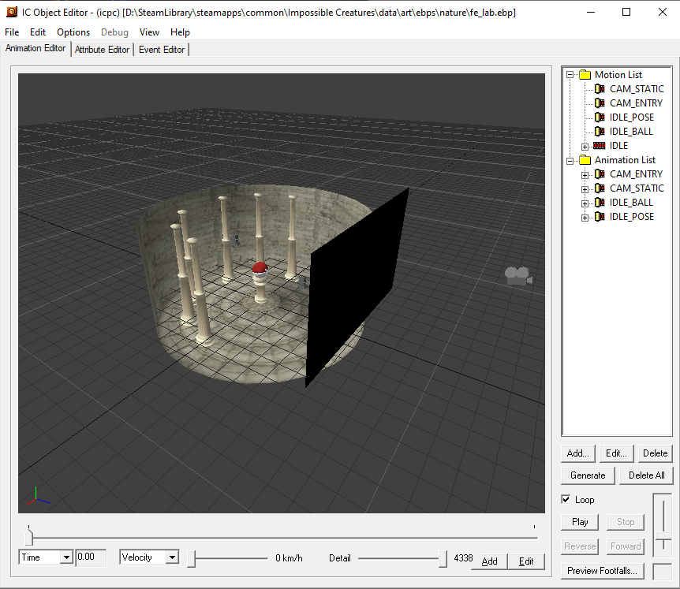
Task: Collapse the Animation List tree node
Action: coord(570,161)
